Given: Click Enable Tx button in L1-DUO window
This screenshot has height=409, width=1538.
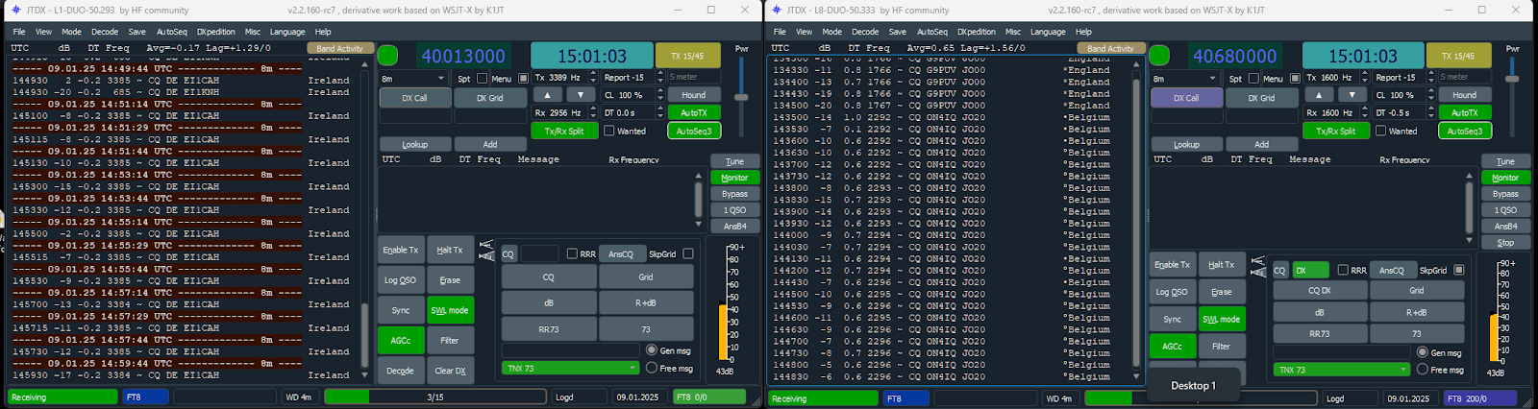Looking at the screenshot, I should click(x=401, y=250).
